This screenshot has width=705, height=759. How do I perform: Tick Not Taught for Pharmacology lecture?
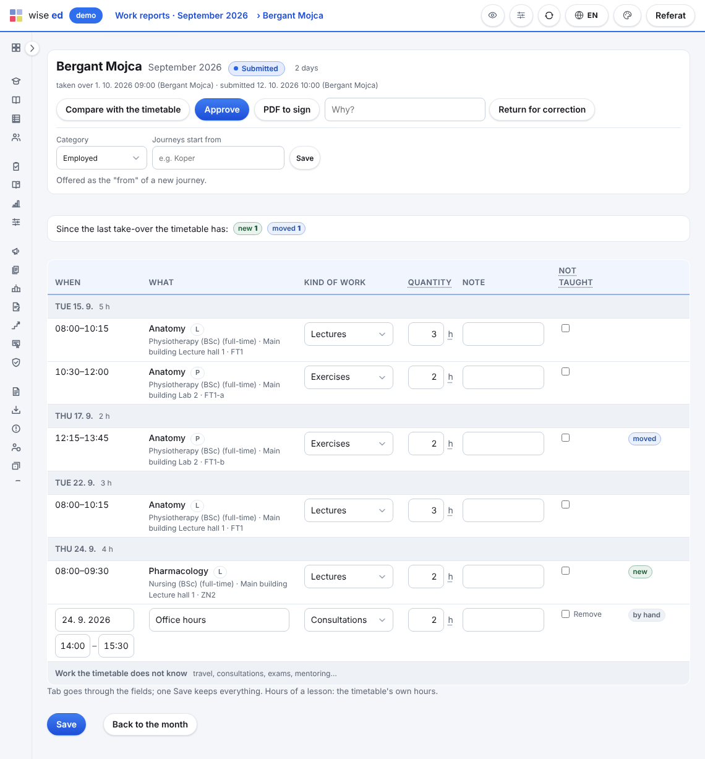point(565,571)
